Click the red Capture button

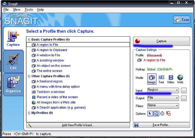[161, 41]
